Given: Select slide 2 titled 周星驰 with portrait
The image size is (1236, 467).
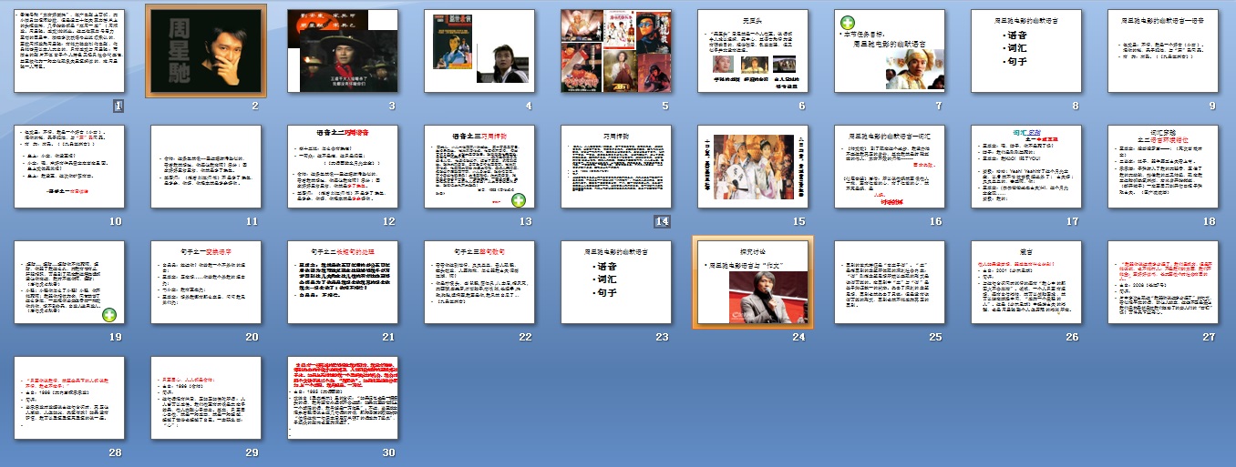Looking at the screenshot, I should coord(207,50).
